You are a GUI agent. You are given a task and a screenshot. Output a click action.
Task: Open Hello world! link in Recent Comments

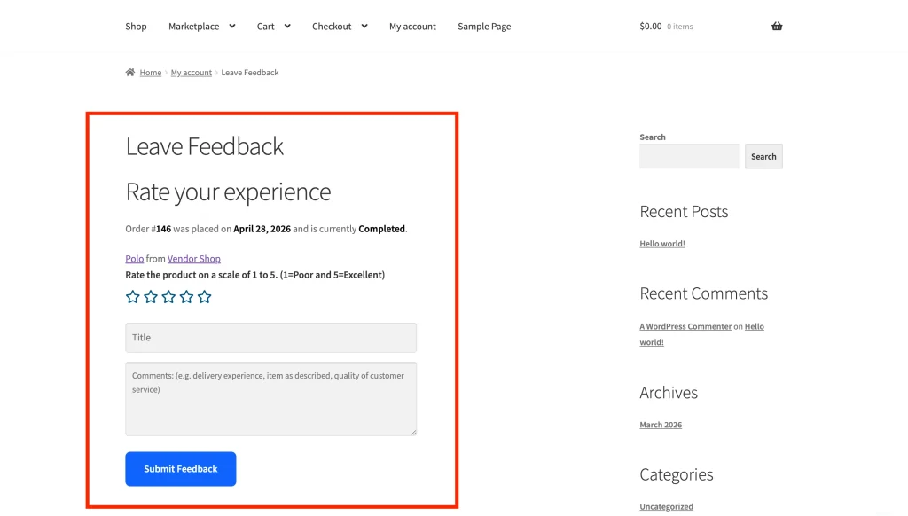(x=754, y=326)
